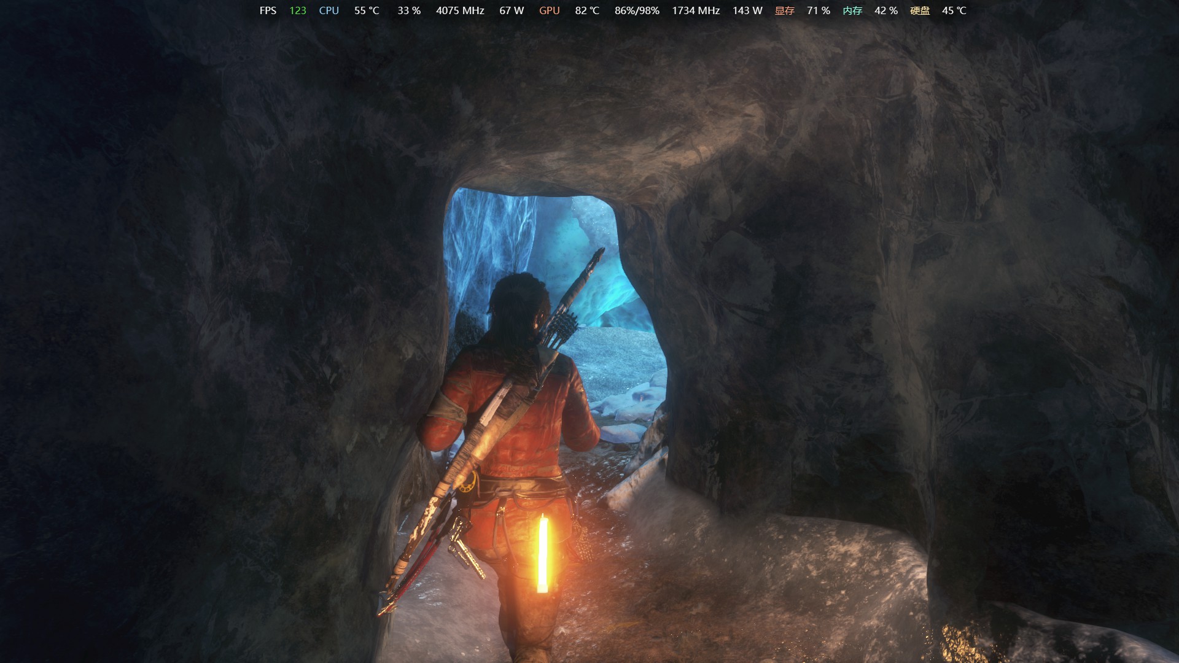Image resolution: width=1179 pixels, height=663 pixels.
Task: Select the 45 °C disk temperature reading
Action: pyautogui.click(x=954, y=10)
